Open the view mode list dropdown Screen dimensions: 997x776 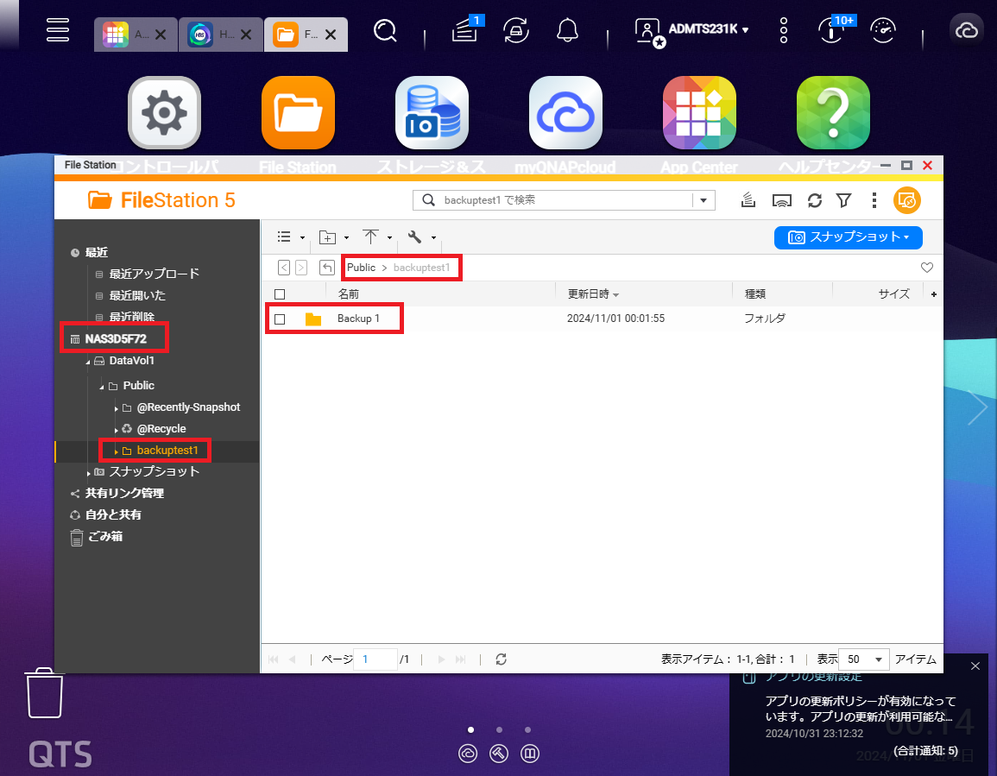pos(291,237)
